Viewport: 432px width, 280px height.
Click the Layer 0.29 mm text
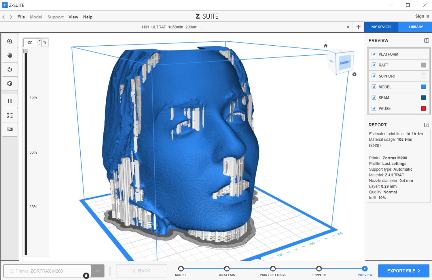[383, 186]
